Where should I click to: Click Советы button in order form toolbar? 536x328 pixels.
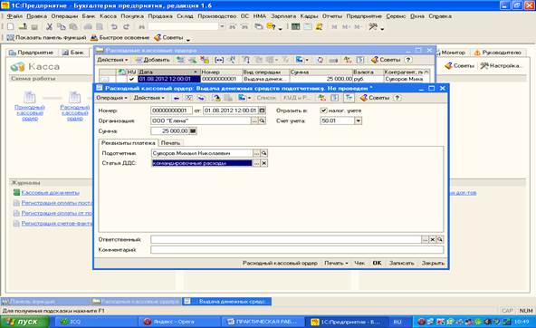(375, 98)
